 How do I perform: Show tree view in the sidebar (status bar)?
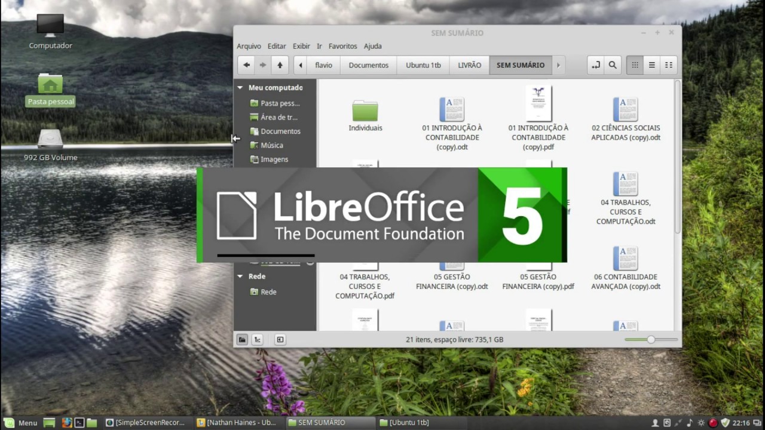coord(258,340)
